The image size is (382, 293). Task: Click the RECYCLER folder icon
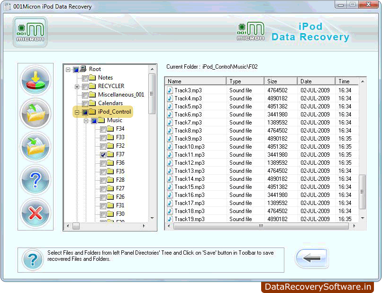point(92,86)
